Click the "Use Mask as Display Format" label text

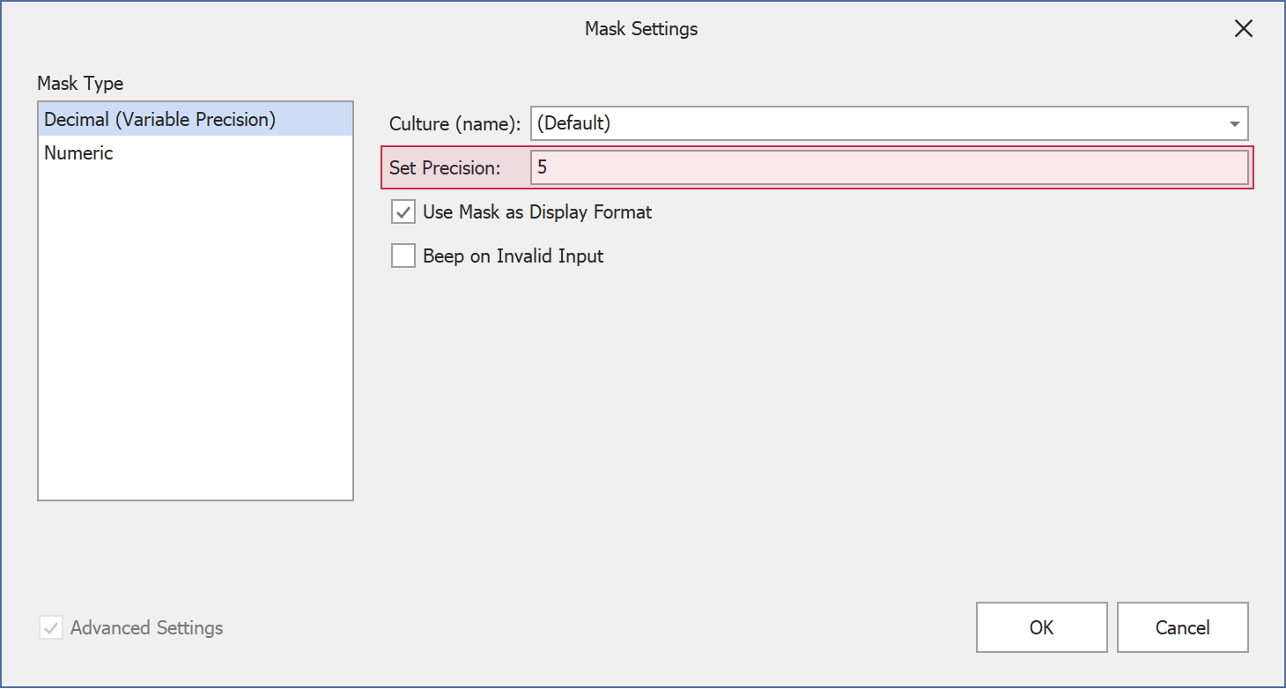pos(537,212)
